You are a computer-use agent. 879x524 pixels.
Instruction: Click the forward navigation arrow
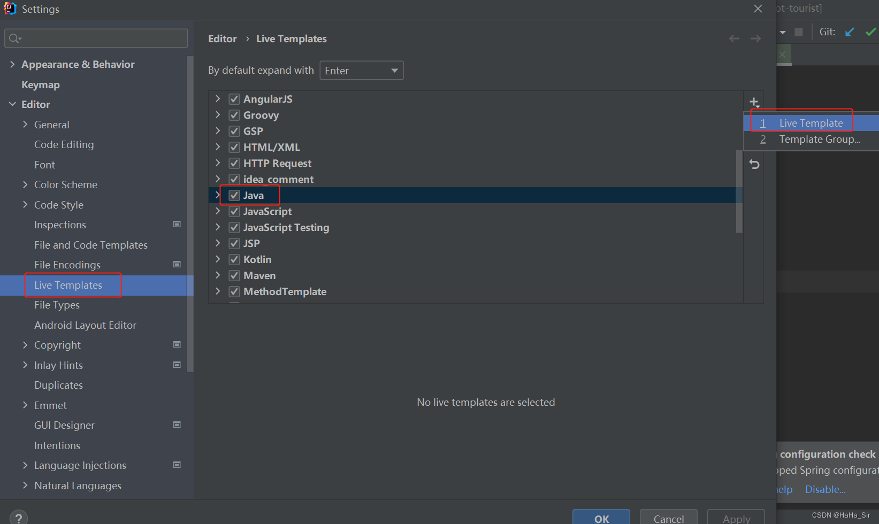755,38
